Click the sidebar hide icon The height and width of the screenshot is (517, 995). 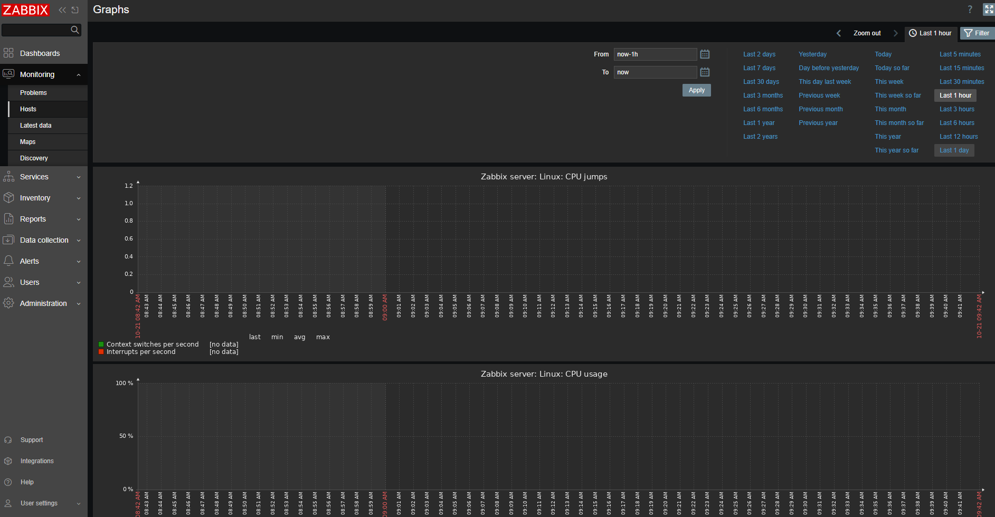point(75,10)
